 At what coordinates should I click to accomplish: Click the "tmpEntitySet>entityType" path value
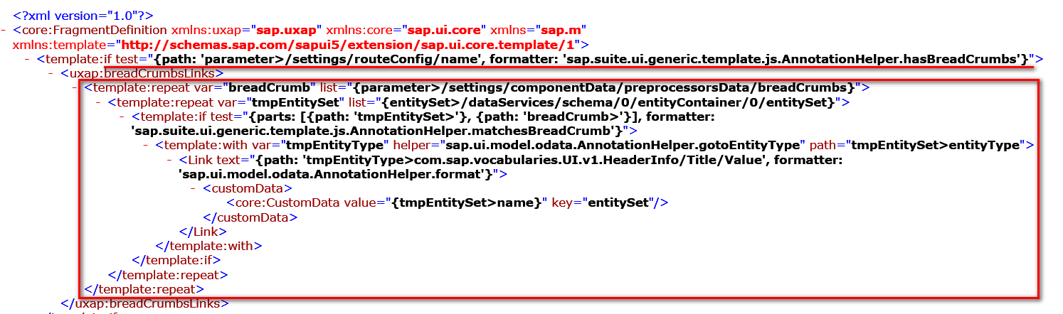pos(938,145)
